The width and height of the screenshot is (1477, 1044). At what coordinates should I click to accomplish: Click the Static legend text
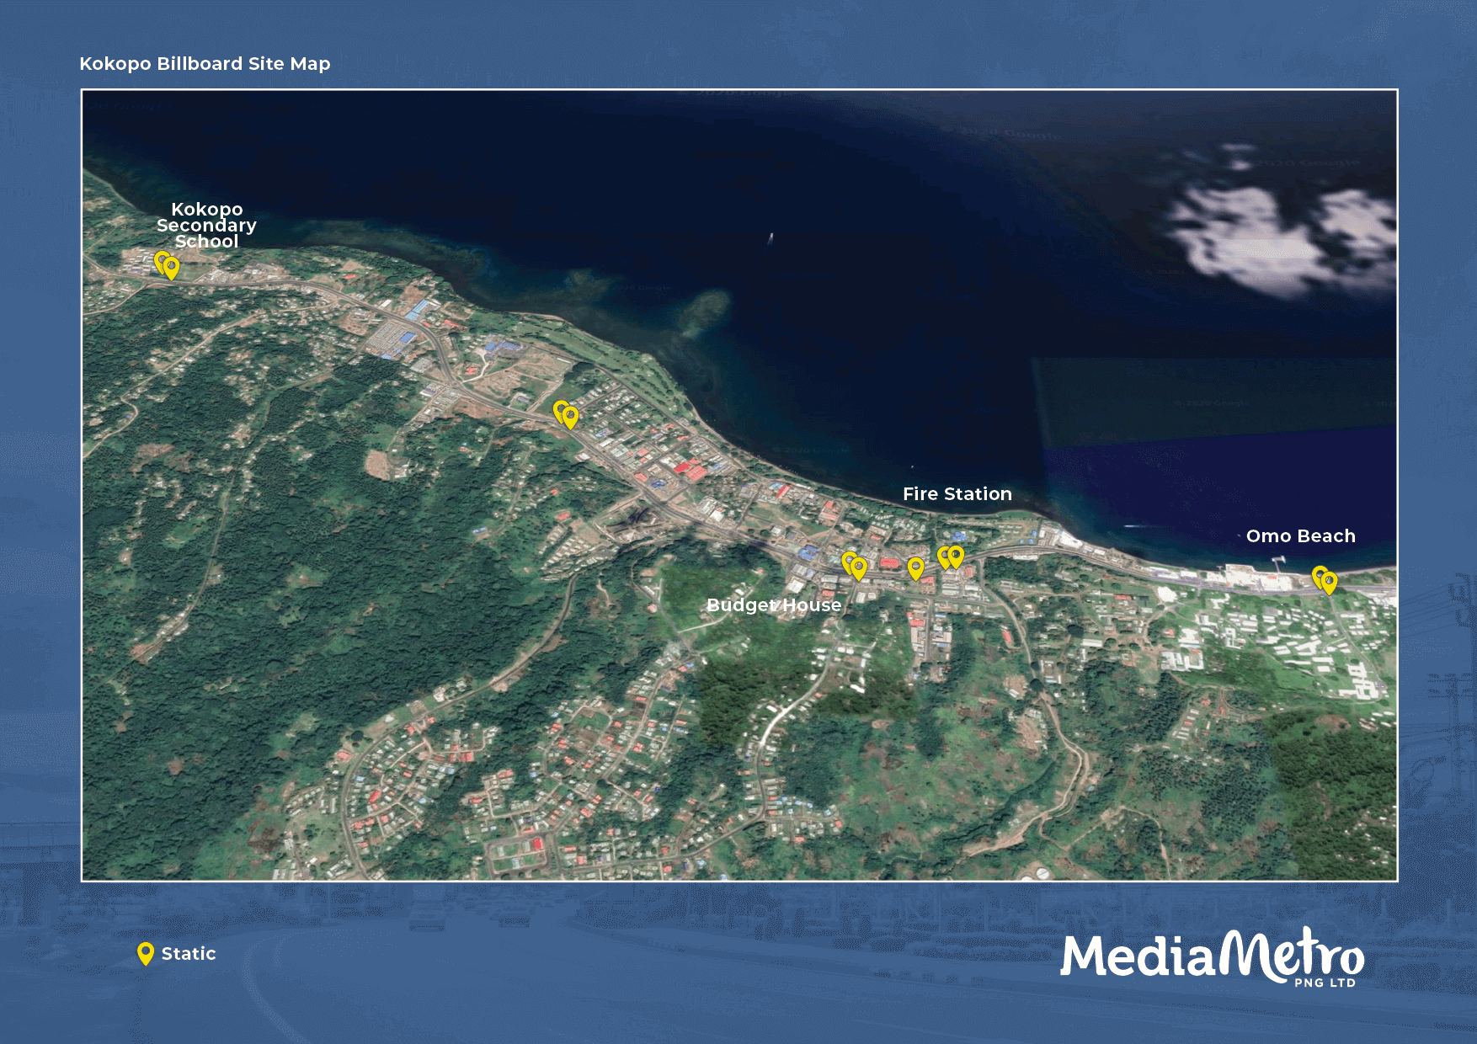pyautogui.click(x=189, y=954)
